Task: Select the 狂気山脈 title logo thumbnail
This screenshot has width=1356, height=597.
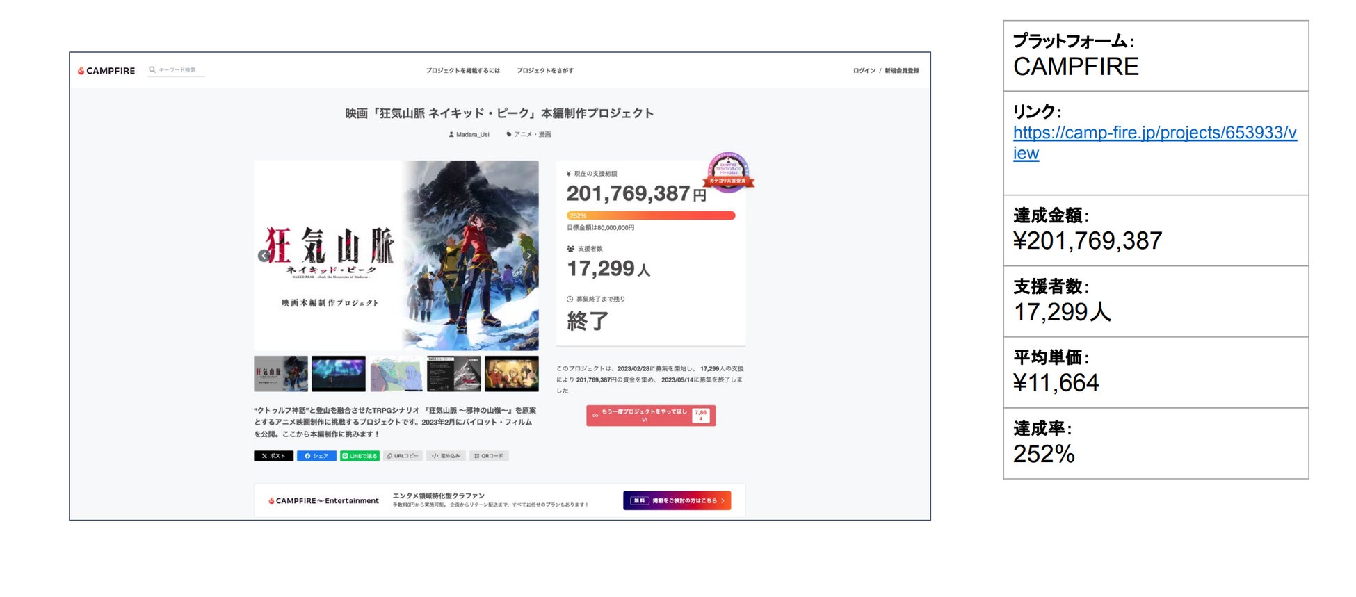Action: point(281,374)
